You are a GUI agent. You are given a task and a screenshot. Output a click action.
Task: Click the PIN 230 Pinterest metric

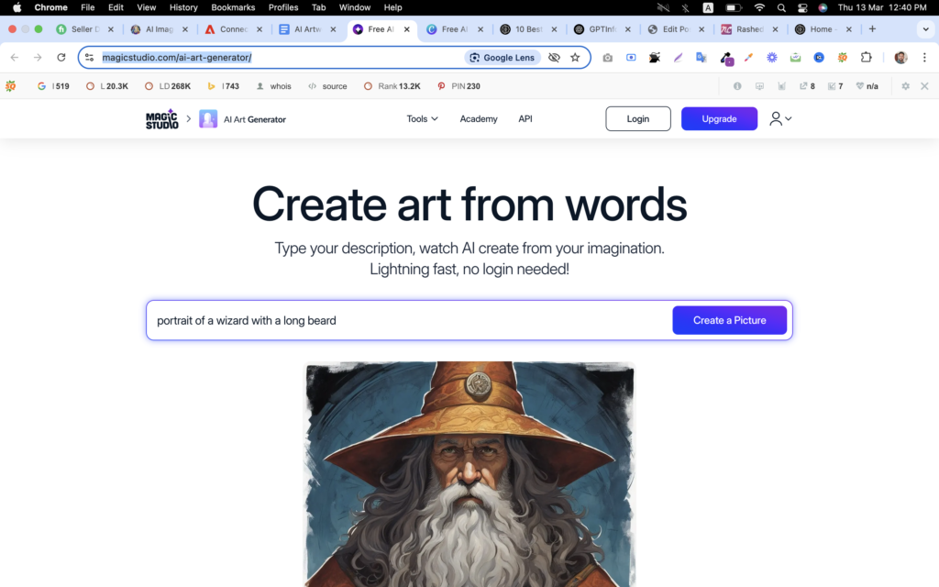[x=458, y=86]
